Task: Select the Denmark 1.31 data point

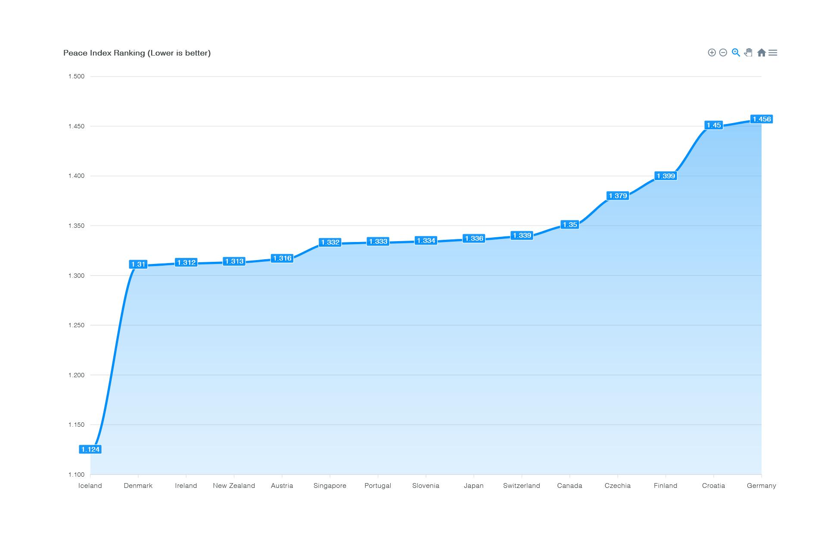Action: click(138, 264)
